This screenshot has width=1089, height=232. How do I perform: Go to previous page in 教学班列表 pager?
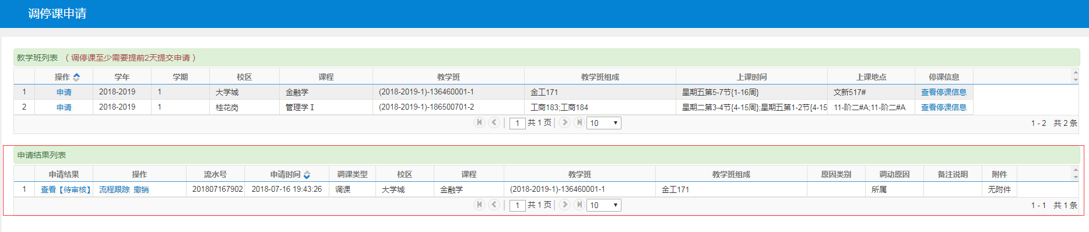tap(494, 122)
